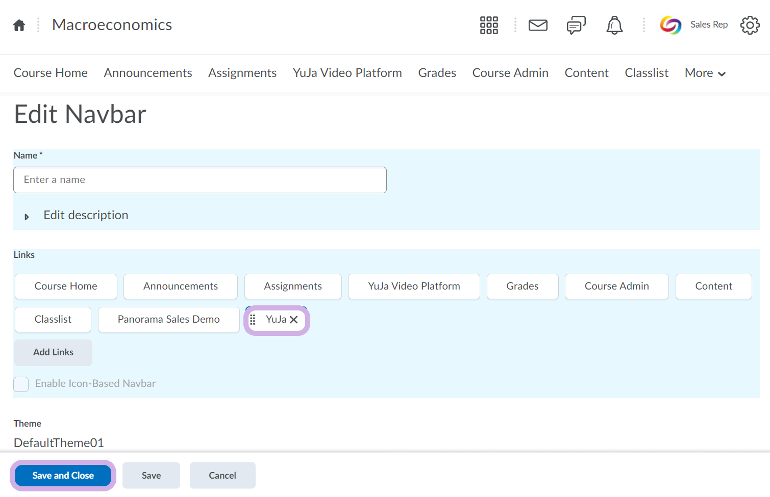Viewport: 770px width, 497px height.
Task: Click the YuJa link drag handle
Action: (253, 320)
